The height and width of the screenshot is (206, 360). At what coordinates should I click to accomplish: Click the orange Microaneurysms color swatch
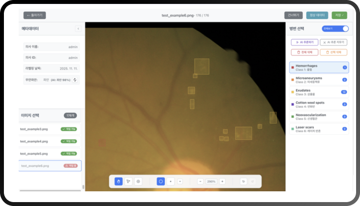pyautogui.click(x=292, y=80)
